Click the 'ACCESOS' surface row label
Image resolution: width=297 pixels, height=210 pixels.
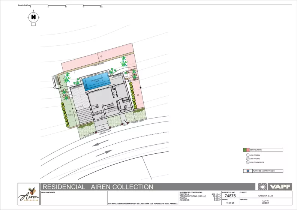184,200
